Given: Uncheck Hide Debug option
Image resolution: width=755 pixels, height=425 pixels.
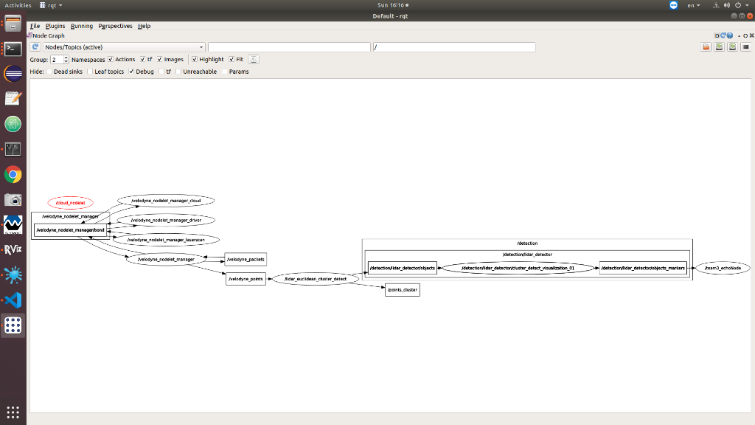Looking at the screenshot, I should tap(131, 72).
